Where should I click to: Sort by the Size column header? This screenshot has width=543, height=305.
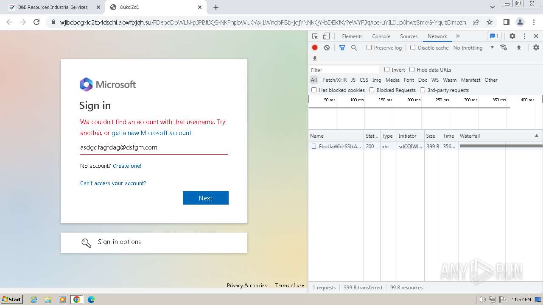[x=432, y=136]
